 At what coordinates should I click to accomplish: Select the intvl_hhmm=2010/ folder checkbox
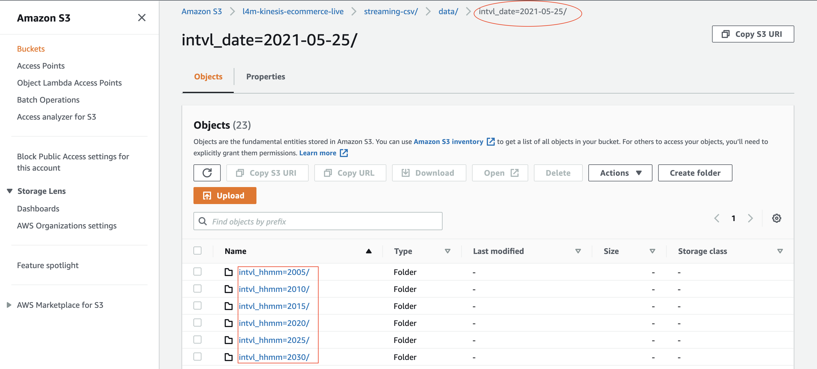[197, 289]
